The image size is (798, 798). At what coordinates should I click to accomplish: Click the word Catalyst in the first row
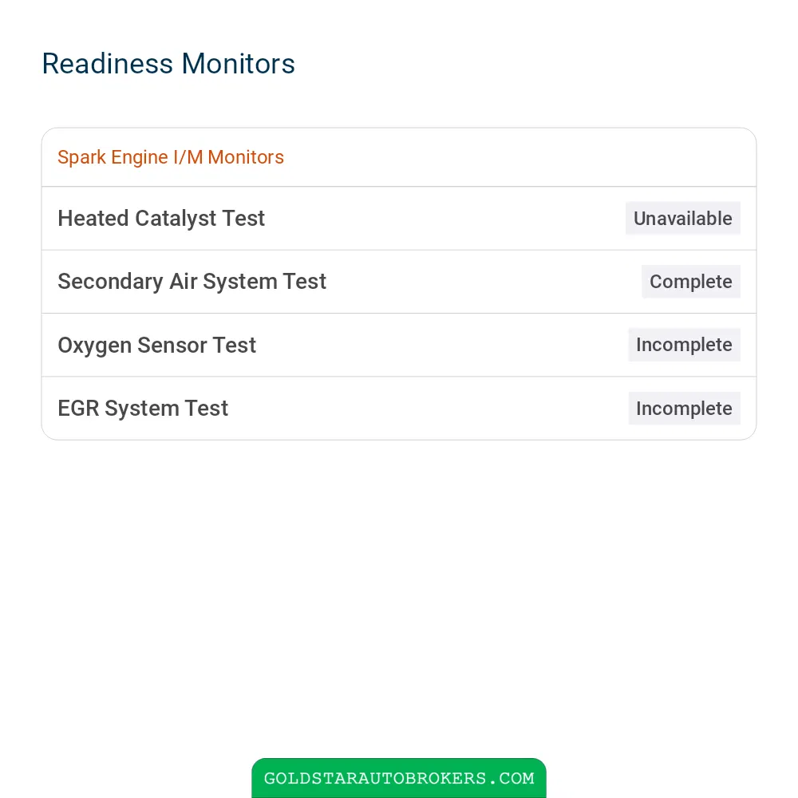point(176,219)
